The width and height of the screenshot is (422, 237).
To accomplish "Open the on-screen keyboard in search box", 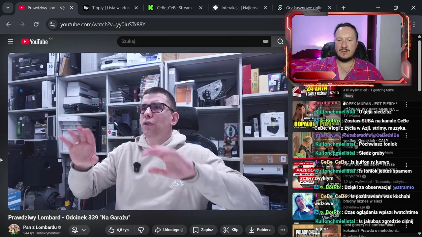I will 265,41.
